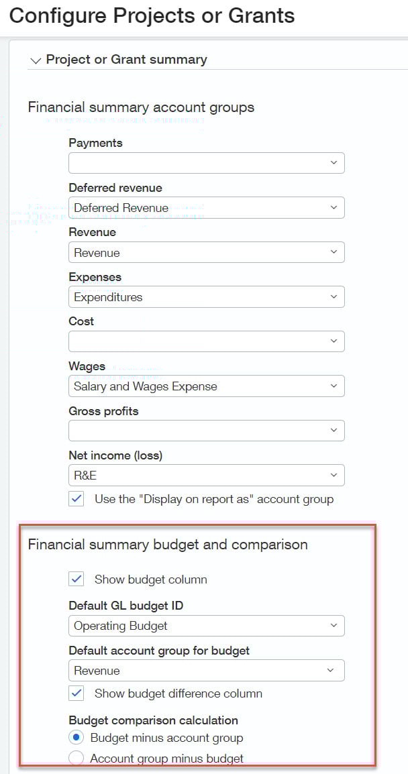Click the chevron arrow in Net income field
Viewport: 408px width, 774px height.
tap(334, 476)
